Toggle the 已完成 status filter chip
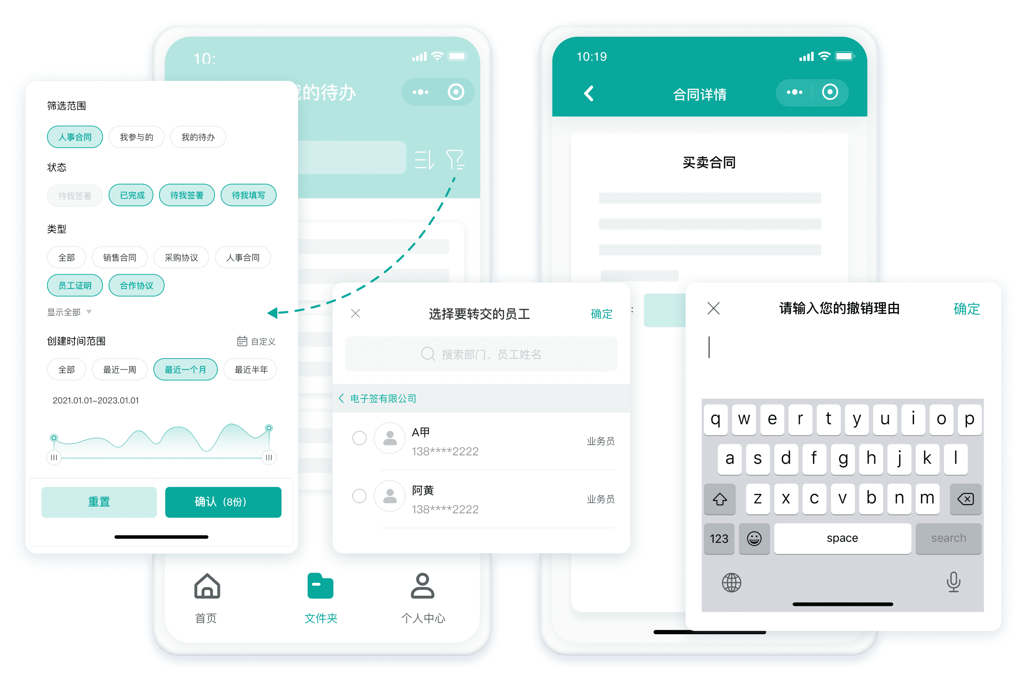 pos(128,196)
